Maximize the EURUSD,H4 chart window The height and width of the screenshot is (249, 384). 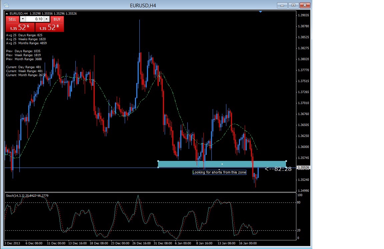(x=294, y=5)
